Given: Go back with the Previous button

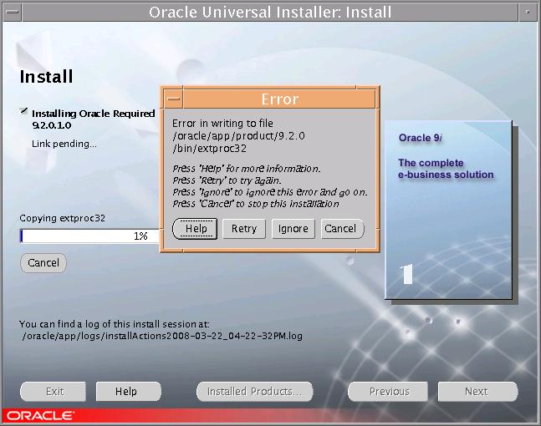Looking at the screenshot, I should (x=389, y=391).
